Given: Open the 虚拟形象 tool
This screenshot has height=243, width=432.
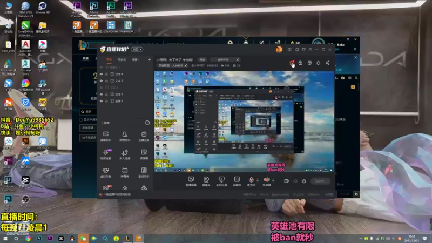Looking at the screenshot, I should [x=106, y=172].
